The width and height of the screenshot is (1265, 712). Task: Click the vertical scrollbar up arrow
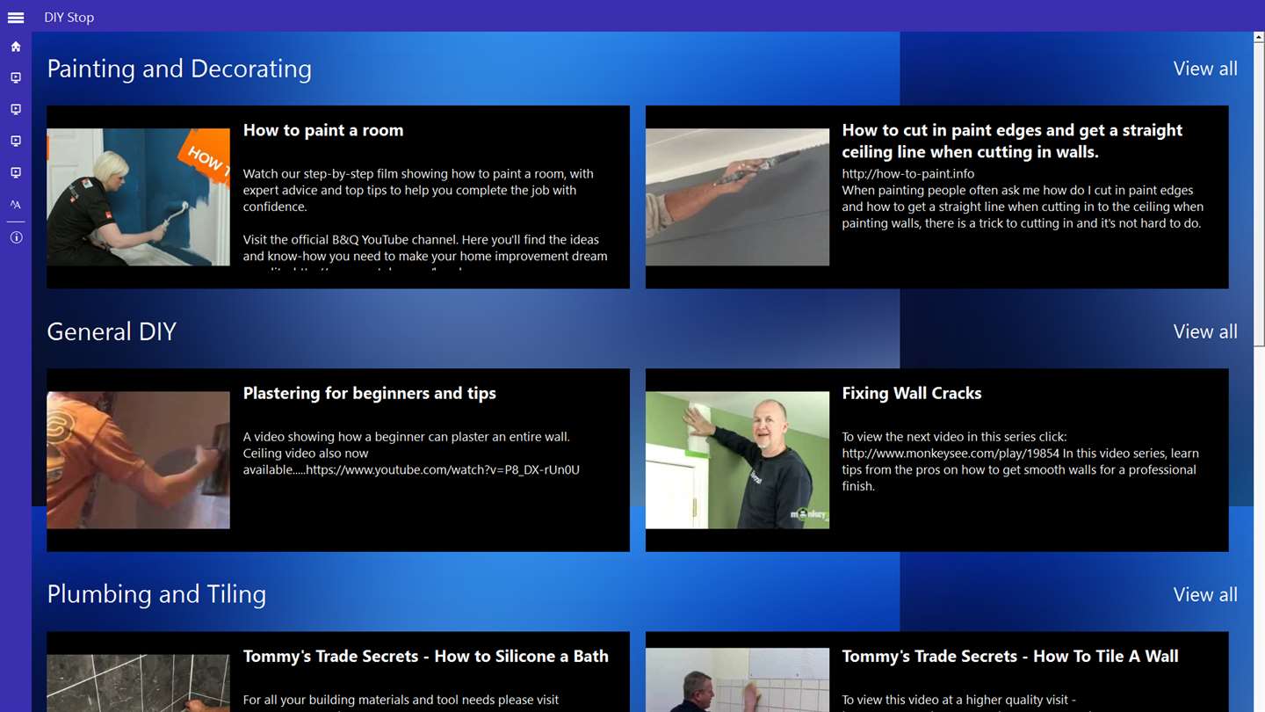pos(1260,38)
